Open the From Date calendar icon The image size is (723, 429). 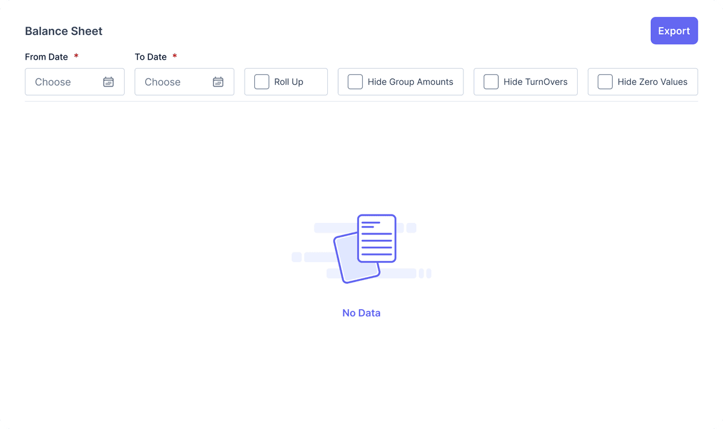tap(108, 82)
